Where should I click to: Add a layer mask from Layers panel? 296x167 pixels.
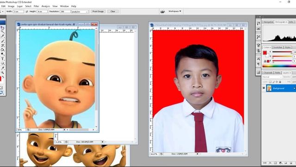(275, 163)
